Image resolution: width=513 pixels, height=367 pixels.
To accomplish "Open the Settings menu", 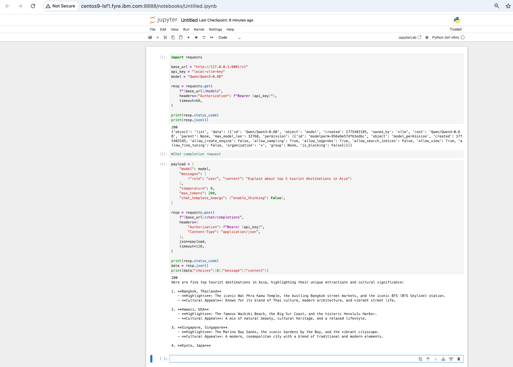I will [x=215, y=29].
